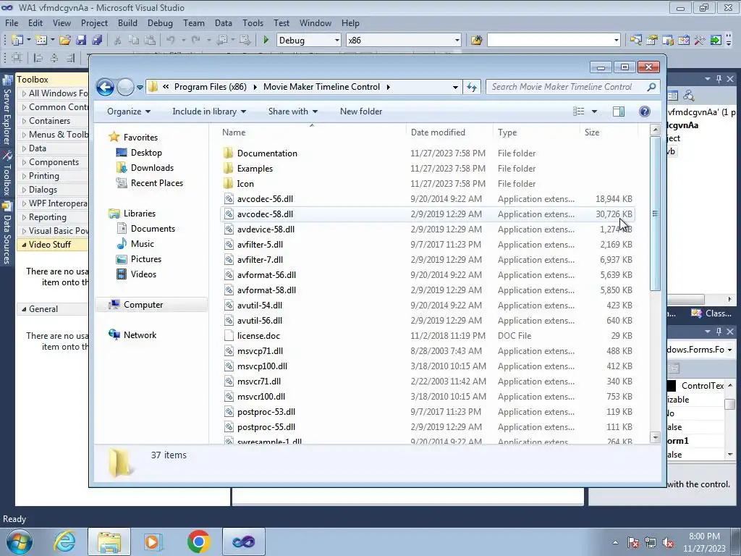Click the Visual Studio taskbar icon
The image size is (741, 556).
pos(243,542)
